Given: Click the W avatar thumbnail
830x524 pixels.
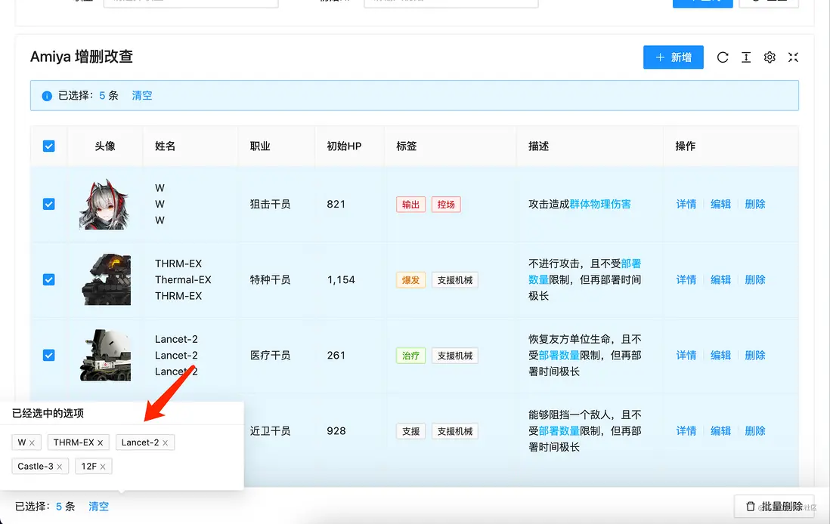Looking at the screenshot, I should pyautogui.click(x=105, y=204).
